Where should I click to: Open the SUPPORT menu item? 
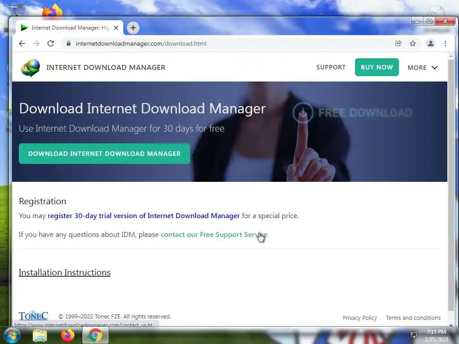tap(331, 67)
